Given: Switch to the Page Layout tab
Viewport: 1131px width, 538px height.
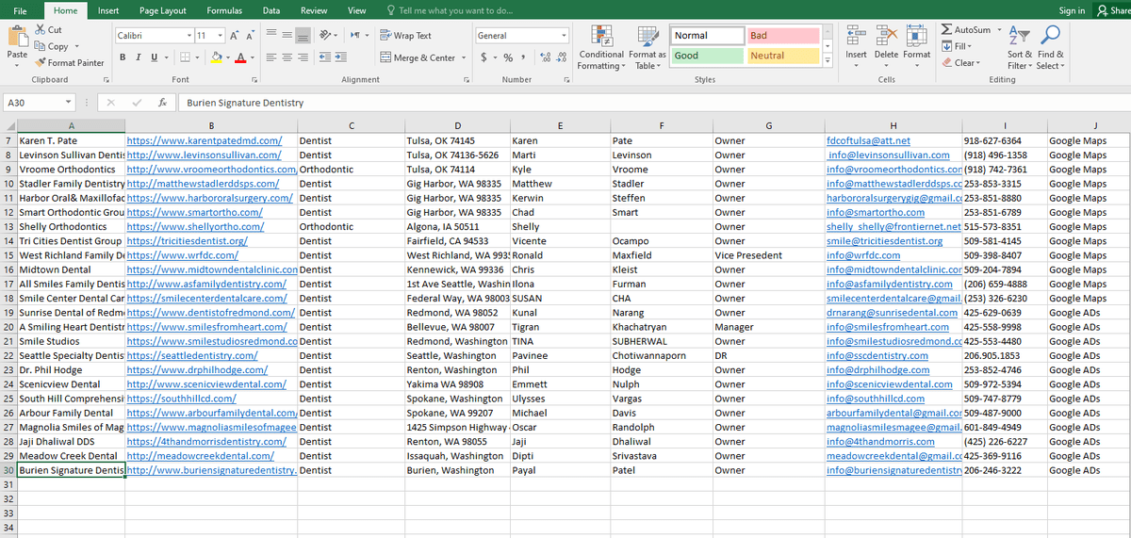Looking at the screenshot, I should pyautogui.click(x=162, y=10).
